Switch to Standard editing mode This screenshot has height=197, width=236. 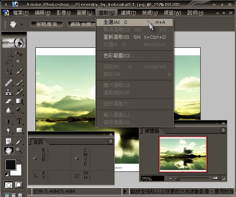[8, 185]
